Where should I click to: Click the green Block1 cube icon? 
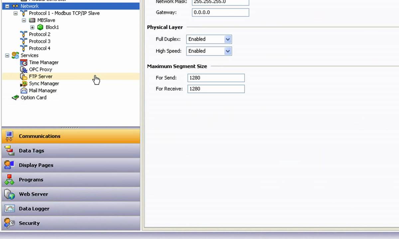coord(40,27)
